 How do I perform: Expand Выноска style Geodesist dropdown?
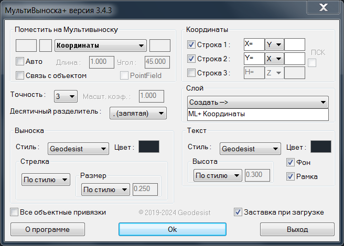pos(78,148)
